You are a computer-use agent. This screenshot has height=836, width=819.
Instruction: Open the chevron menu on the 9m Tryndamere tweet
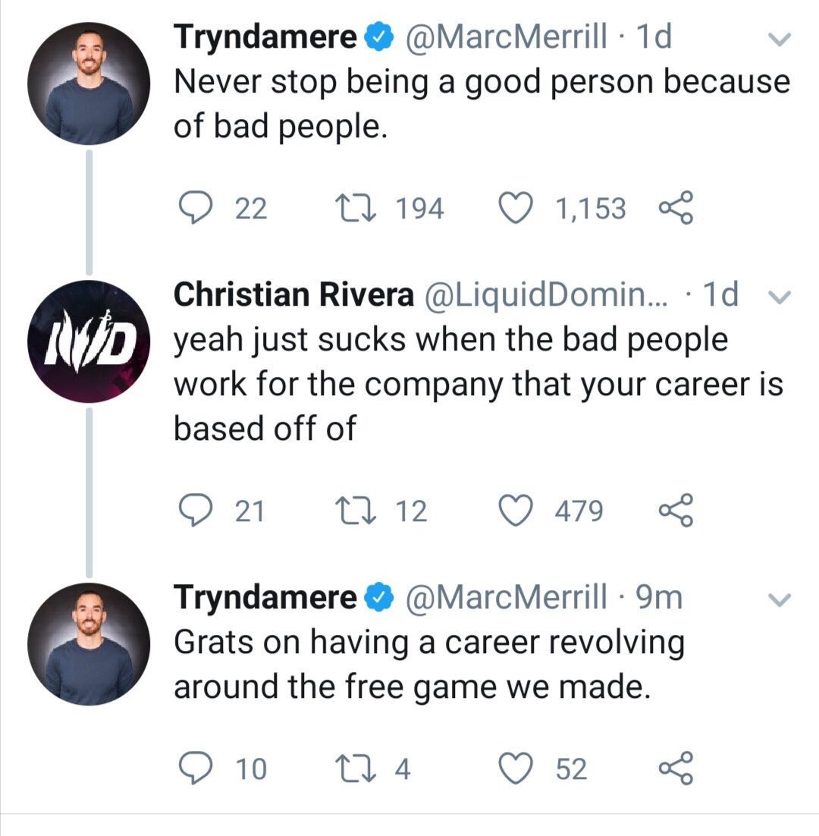779,600
